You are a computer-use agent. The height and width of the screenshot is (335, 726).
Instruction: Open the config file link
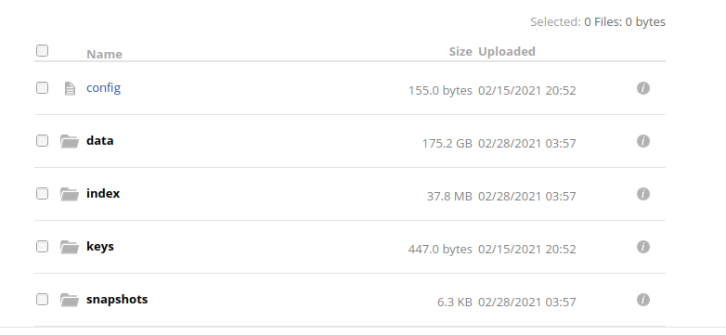click(x=103, y=88)
